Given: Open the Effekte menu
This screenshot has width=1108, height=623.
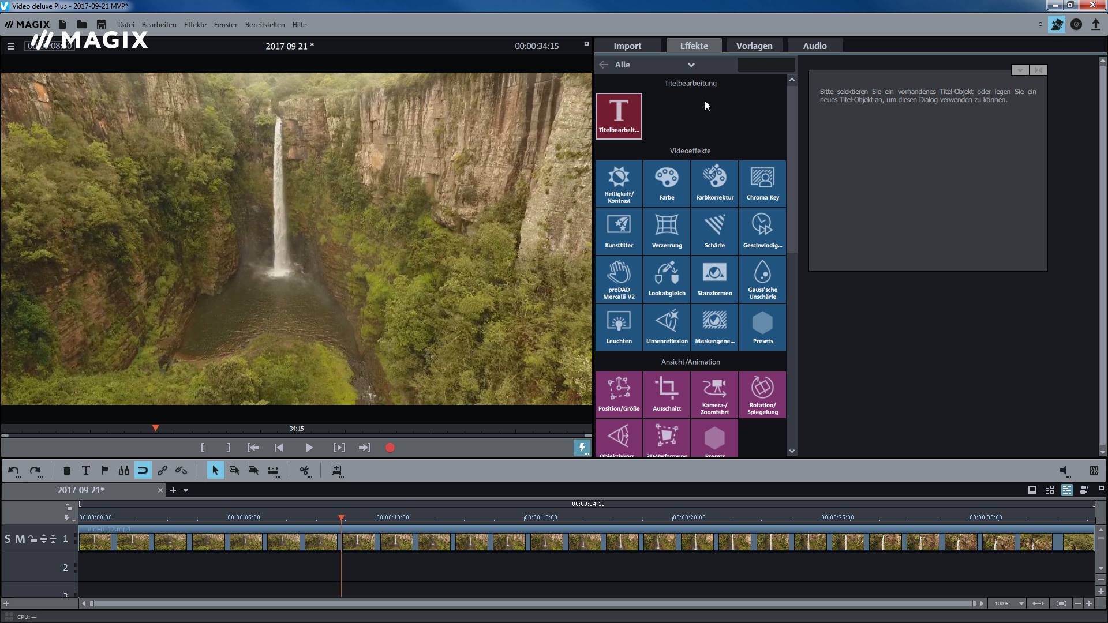Looking at the screenshot, I should coord(195,25).
